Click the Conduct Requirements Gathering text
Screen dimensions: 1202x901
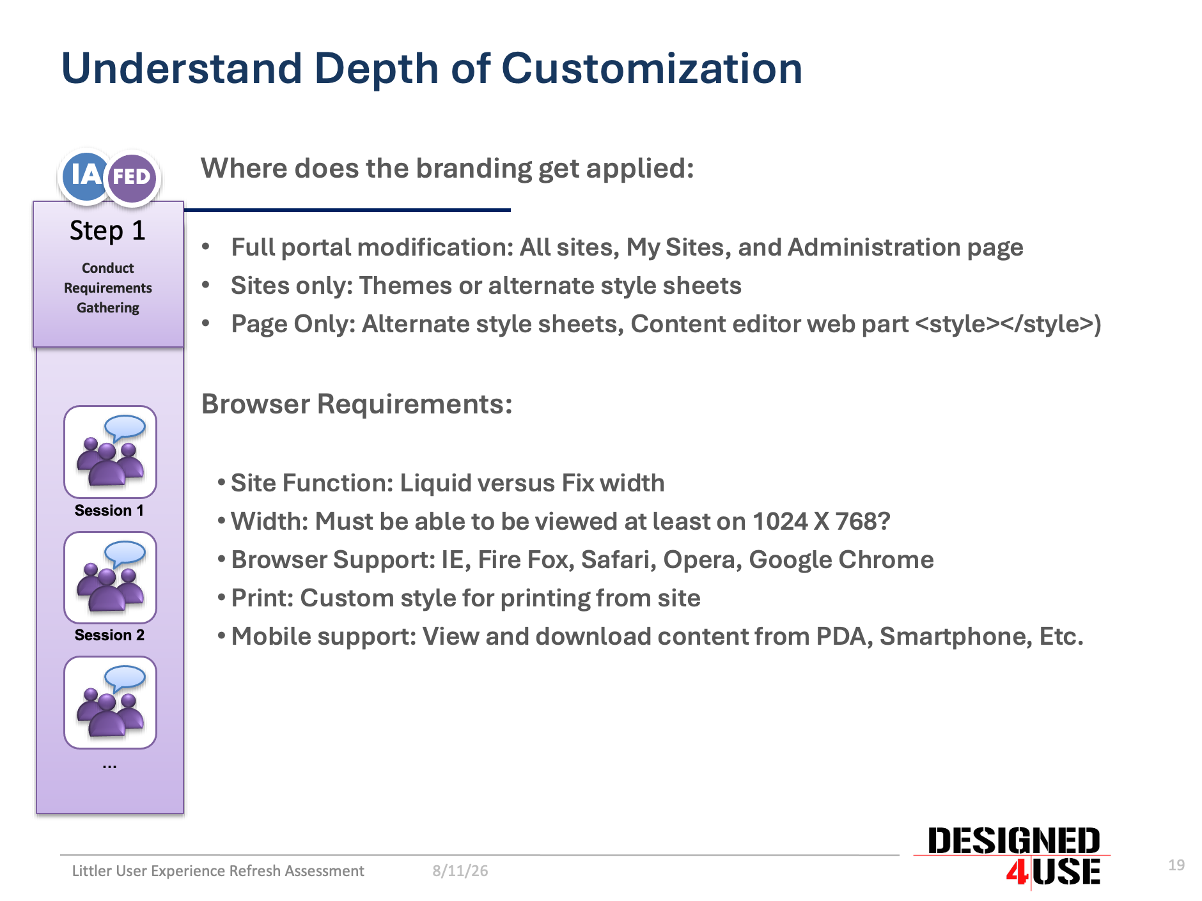pos(108,288)
